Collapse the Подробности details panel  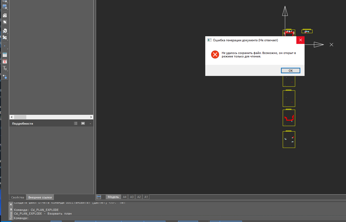coord(90,124)
